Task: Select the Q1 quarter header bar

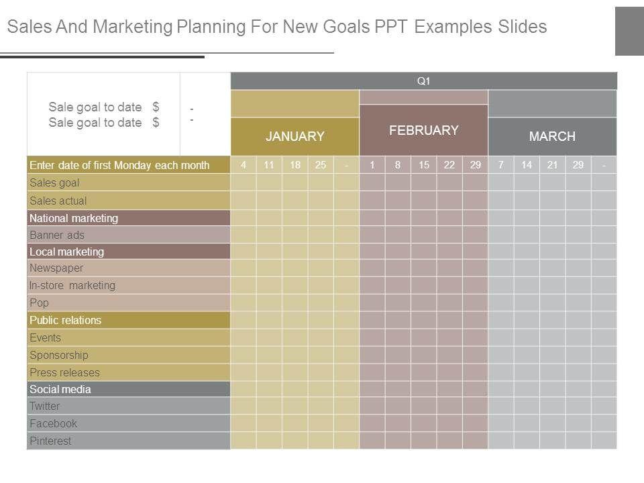Action: tap(423, 81)
